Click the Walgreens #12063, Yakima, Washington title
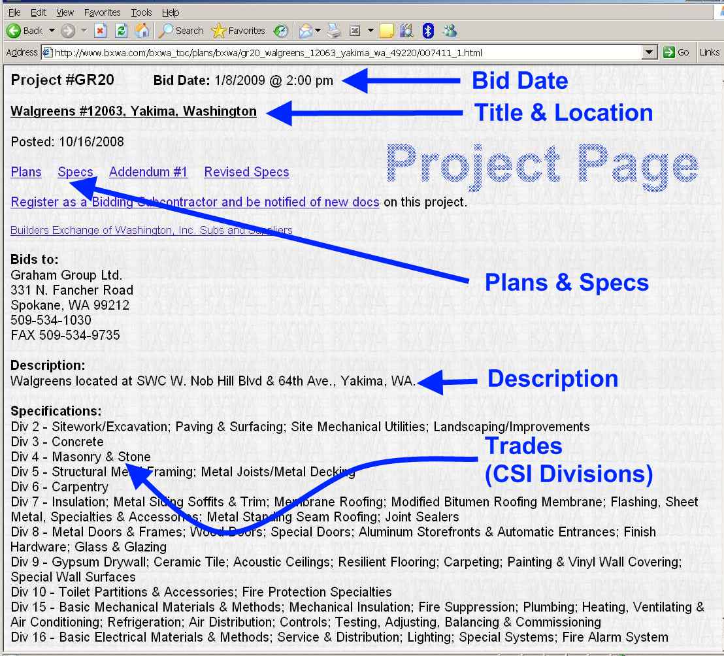The image size is (724, 656). [133, 111]
